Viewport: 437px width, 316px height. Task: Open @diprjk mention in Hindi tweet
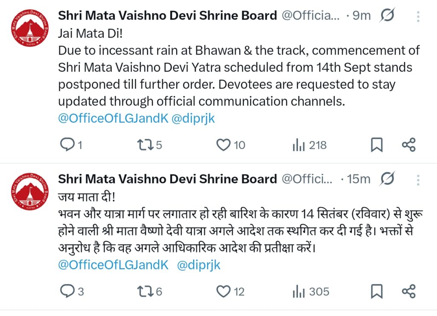click(198, 265)
